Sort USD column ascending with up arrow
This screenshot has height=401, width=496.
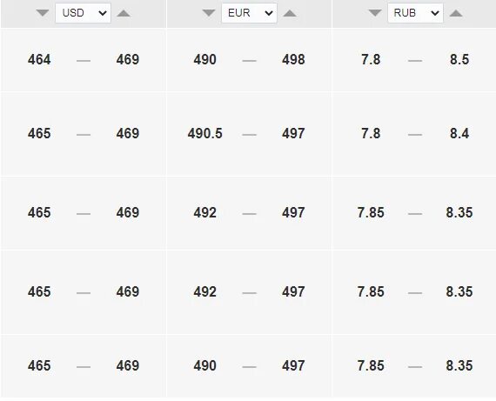pos(124,13)
